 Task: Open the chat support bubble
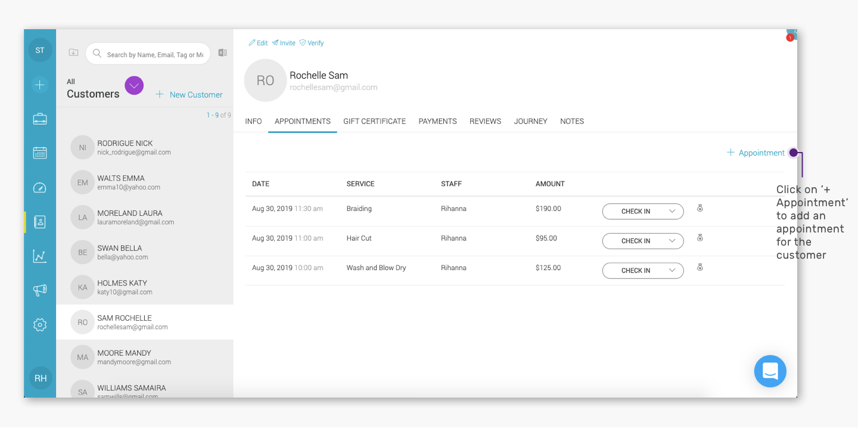pos(770,371)
